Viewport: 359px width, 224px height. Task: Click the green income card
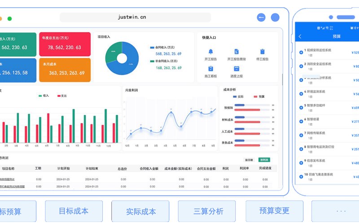(18, 44)
